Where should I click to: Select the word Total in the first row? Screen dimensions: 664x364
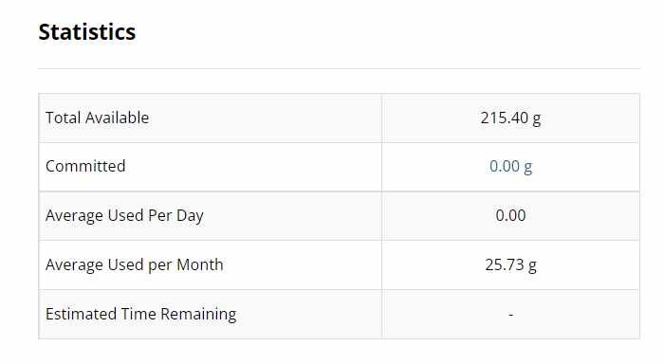(x=64, y=118)
